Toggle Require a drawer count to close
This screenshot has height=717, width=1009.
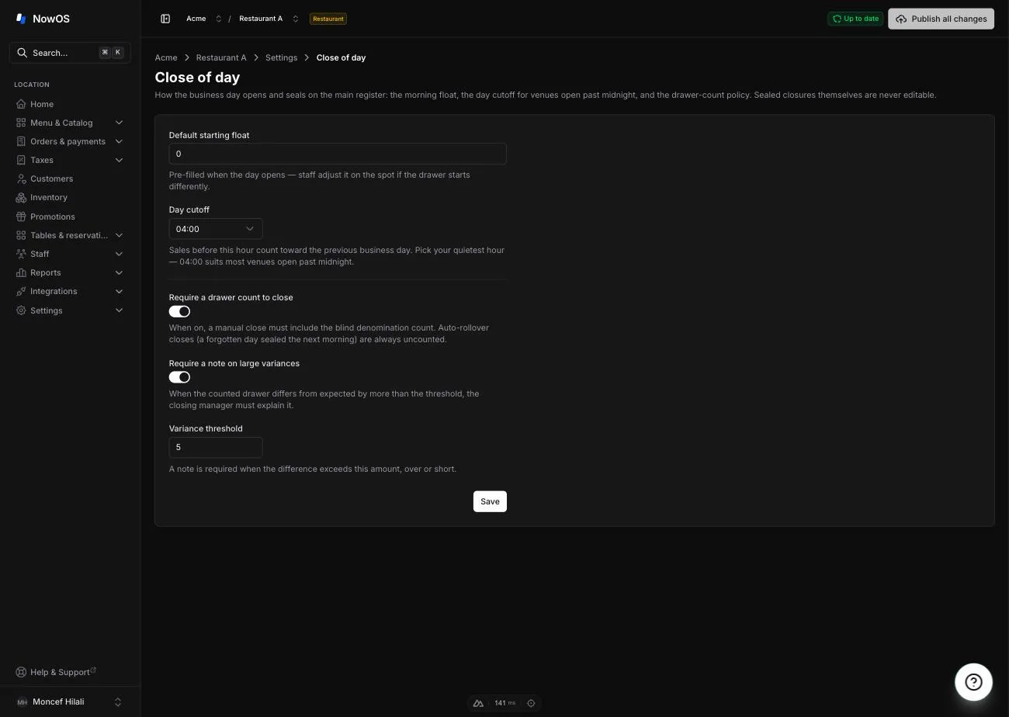[x=179, y=311]
